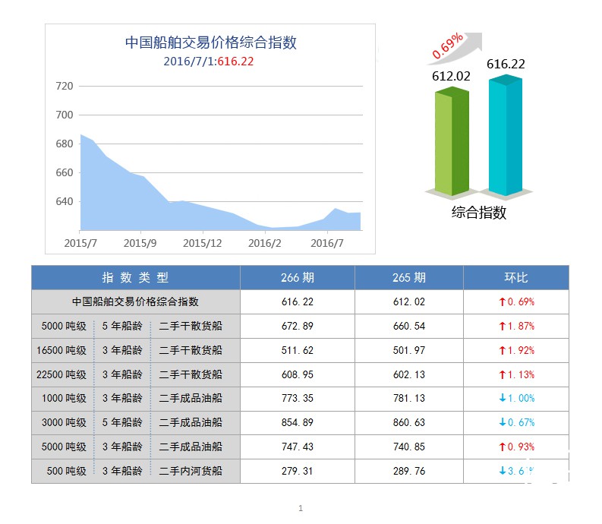Click the green 612.02 bar
The width and height of the screenshot is (602, 524).
point(452,141)
